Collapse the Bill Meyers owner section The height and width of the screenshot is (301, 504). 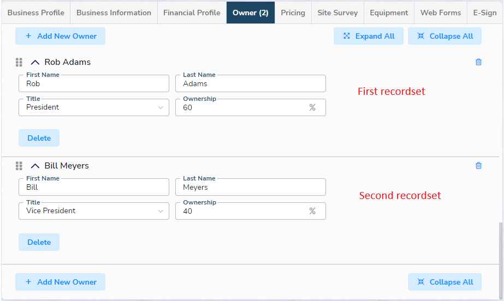click(35, 166)
